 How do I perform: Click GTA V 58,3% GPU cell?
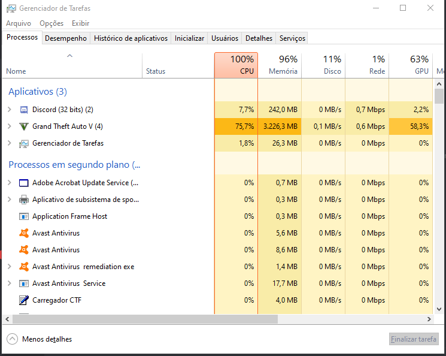411,126
